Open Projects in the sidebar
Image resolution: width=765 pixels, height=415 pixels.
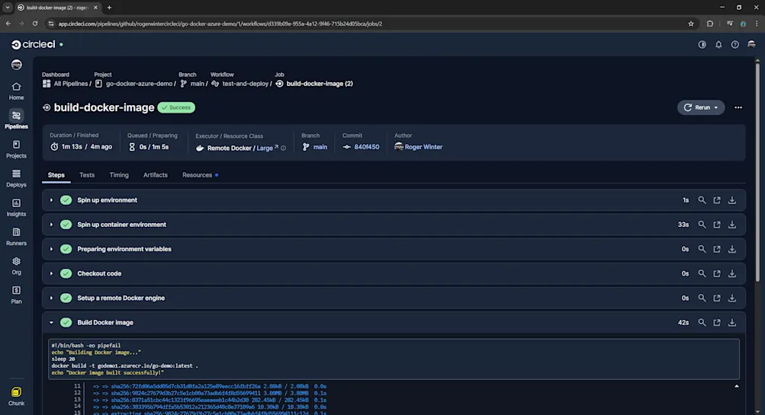click(x=16, y=149)
